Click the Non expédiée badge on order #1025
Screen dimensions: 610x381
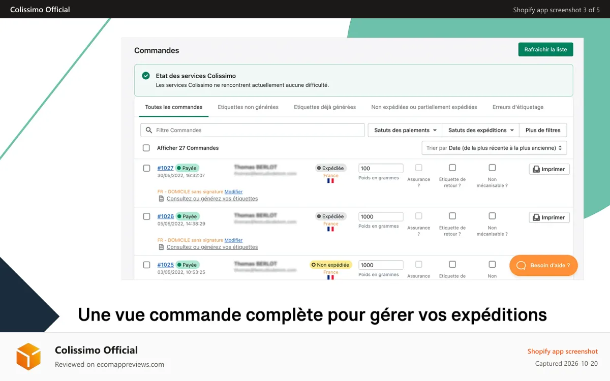pyautogui.click(x=330, y=265)
